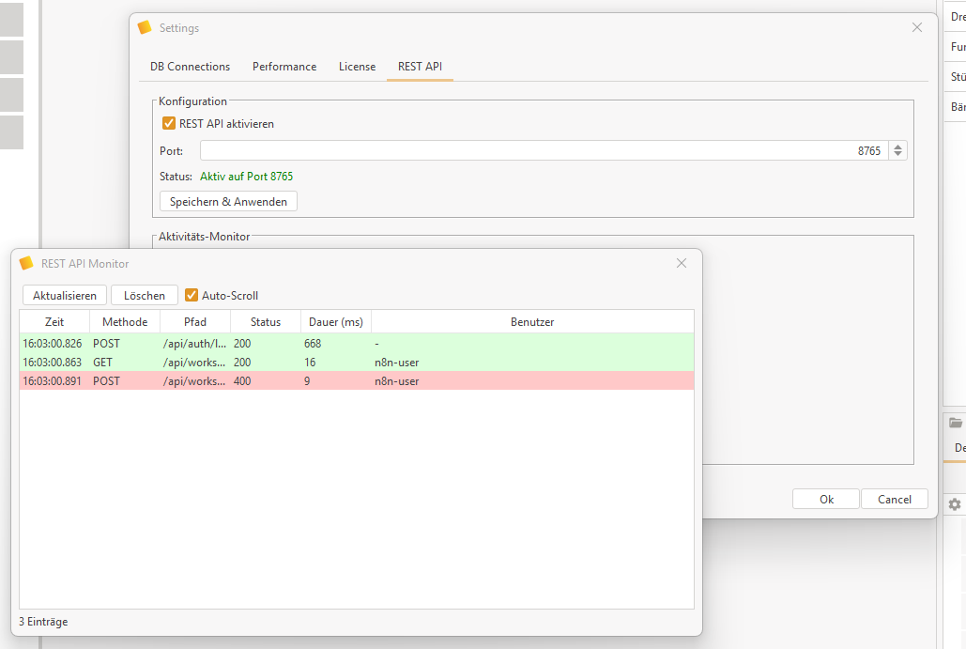Image resolution: width=966 pixels, height=649 pixels.
Task: Sort by the Dauer (ms) column header
Action: [336, 322]
